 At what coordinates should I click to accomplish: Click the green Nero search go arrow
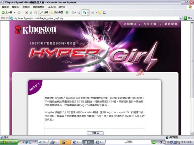(154, 142)
